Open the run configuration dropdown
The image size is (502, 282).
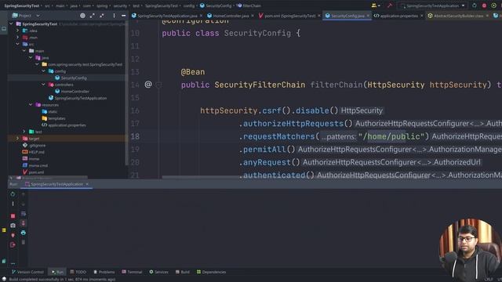pyautogui.click(x=432, y=5)
